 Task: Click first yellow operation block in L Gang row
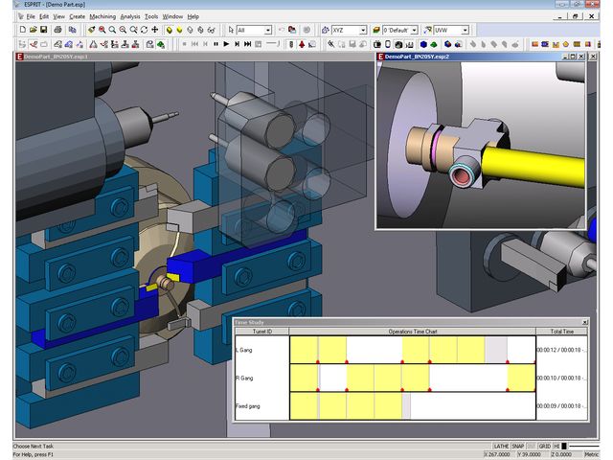point(304,350)
